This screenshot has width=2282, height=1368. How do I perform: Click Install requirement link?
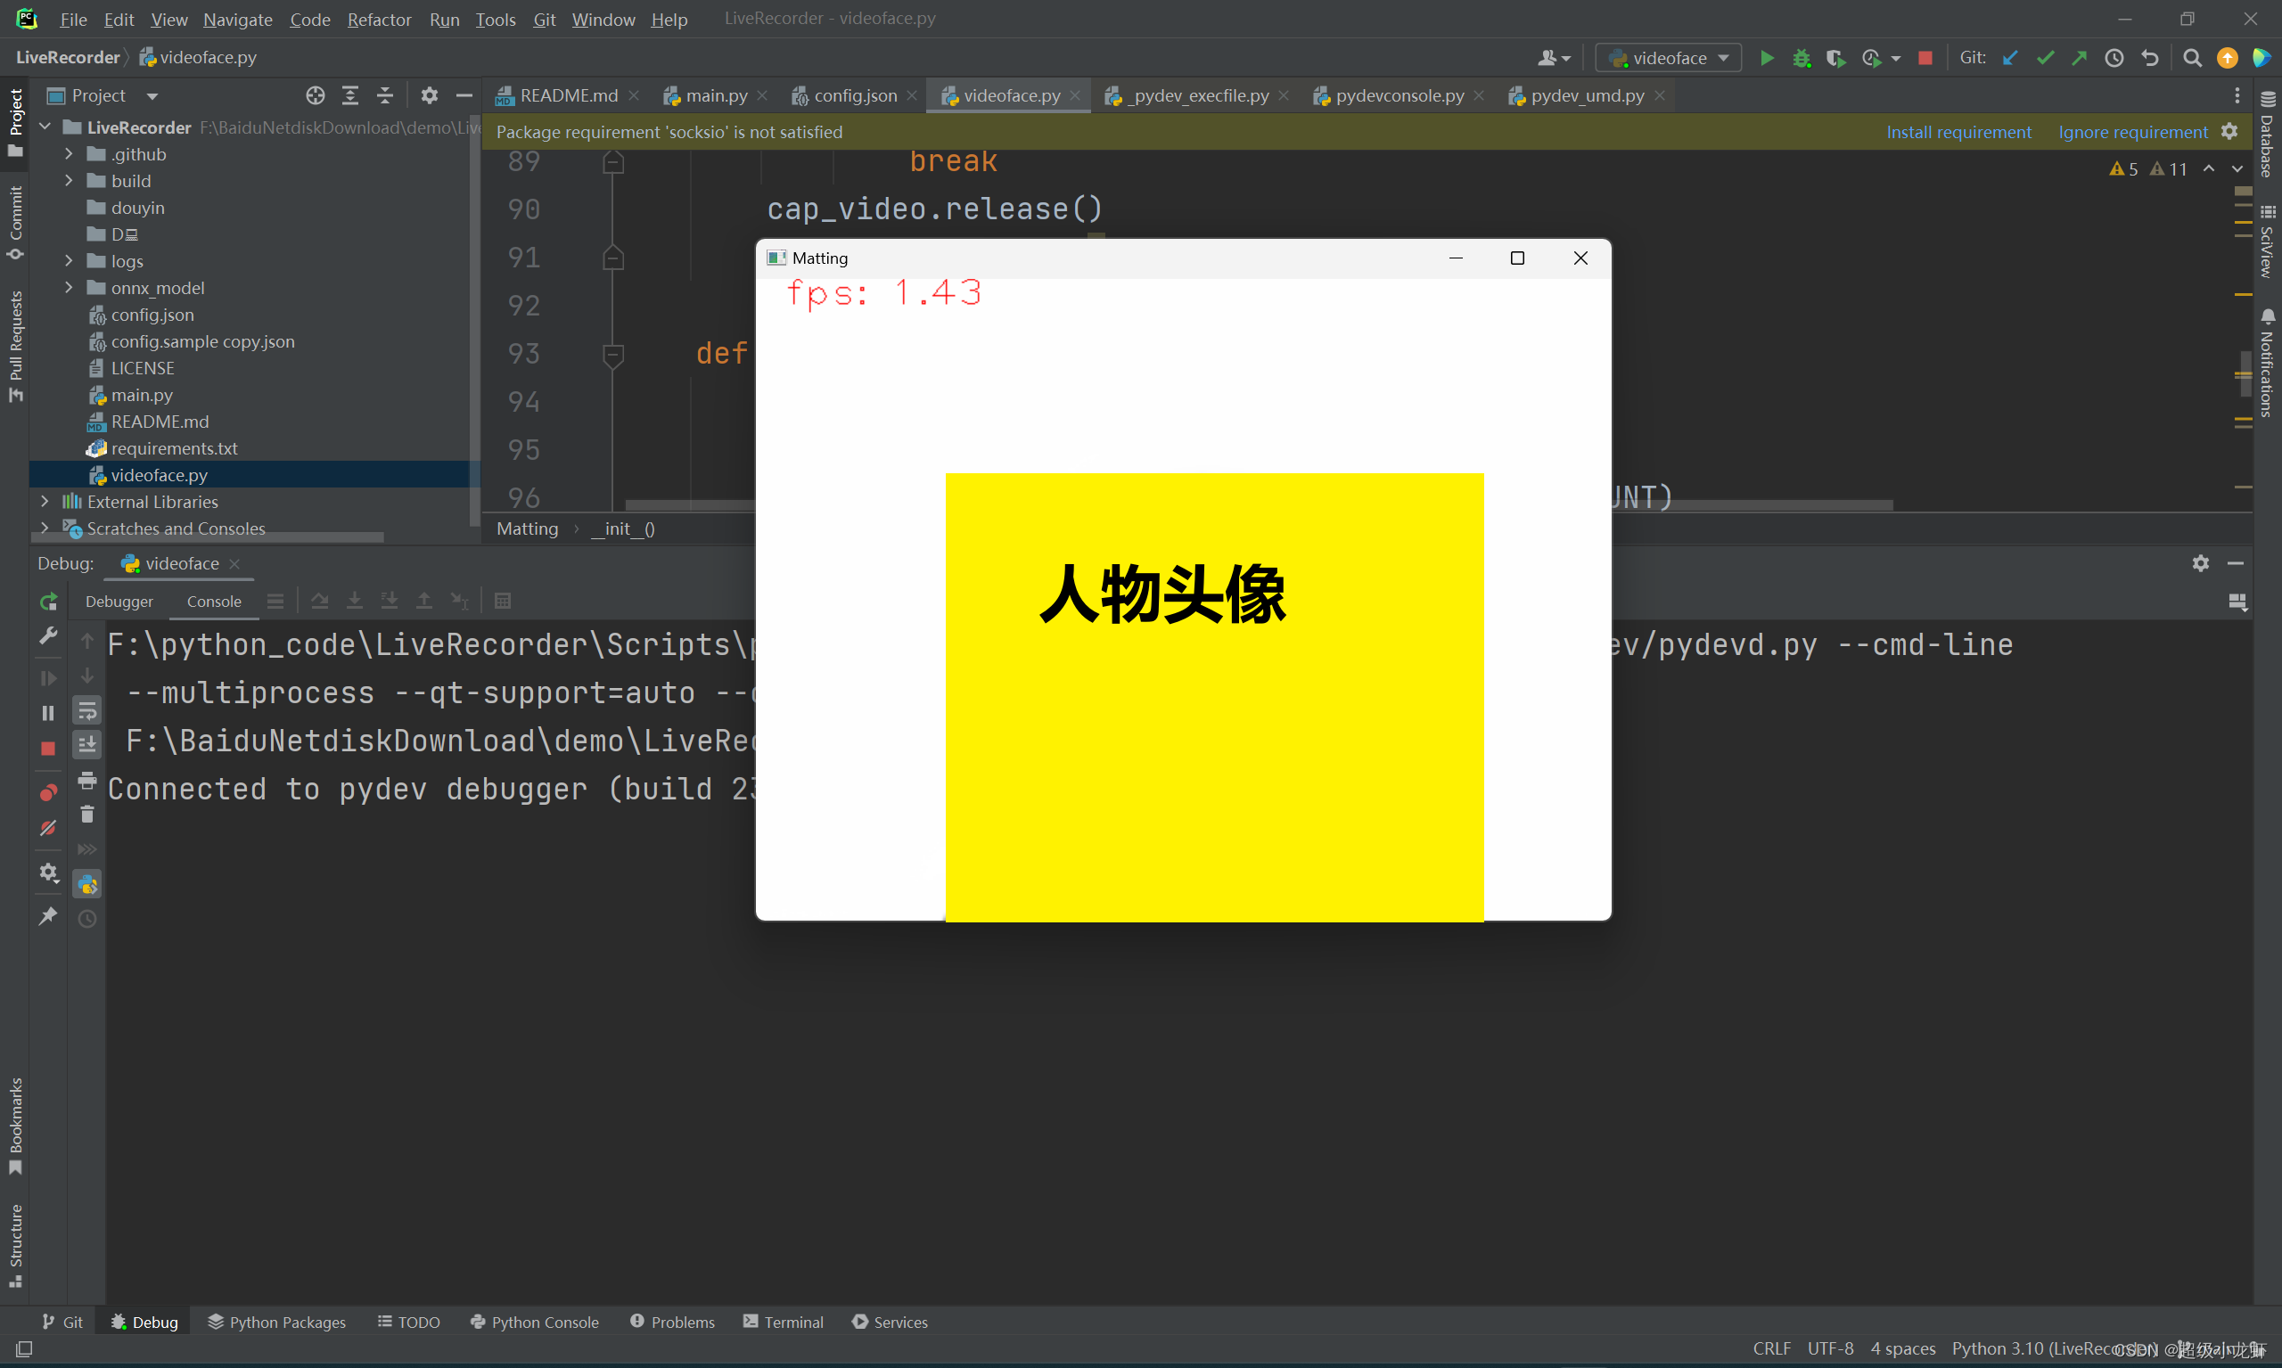(1959, 132)
